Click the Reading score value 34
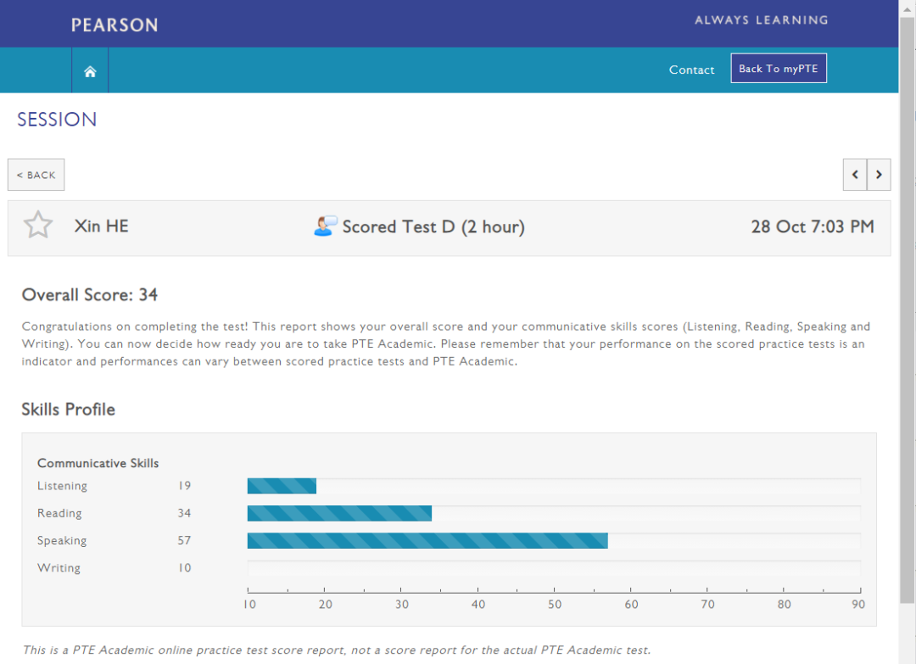Screen dimensions: 916x664 tap(185, 513)
